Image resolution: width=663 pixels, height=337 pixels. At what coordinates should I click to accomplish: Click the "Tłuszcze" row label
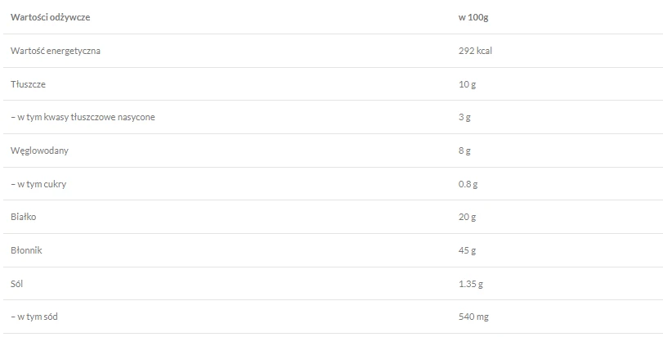click(29, 84)
